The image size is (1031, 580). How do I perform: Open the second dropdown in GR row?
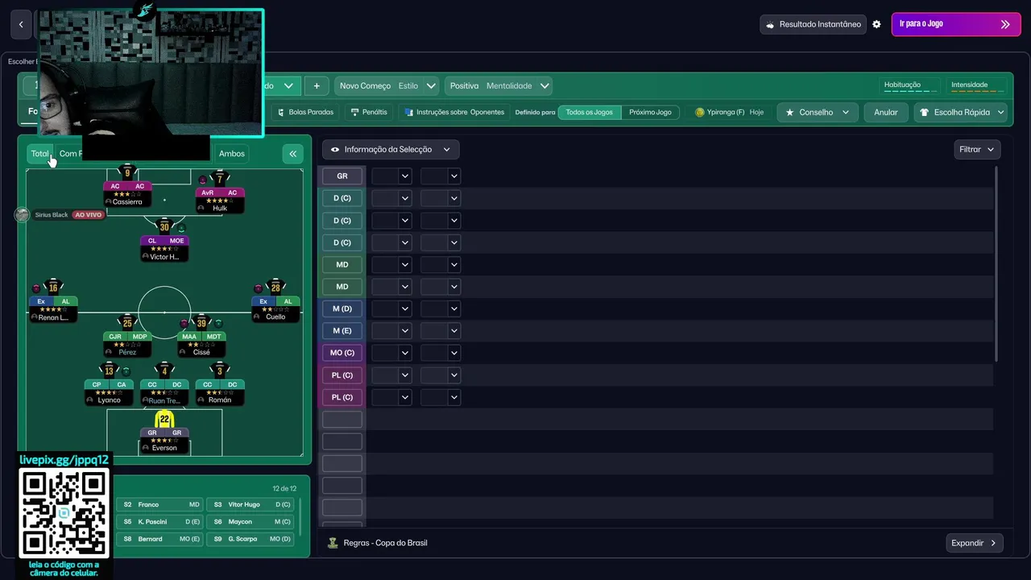click(440, 176)
